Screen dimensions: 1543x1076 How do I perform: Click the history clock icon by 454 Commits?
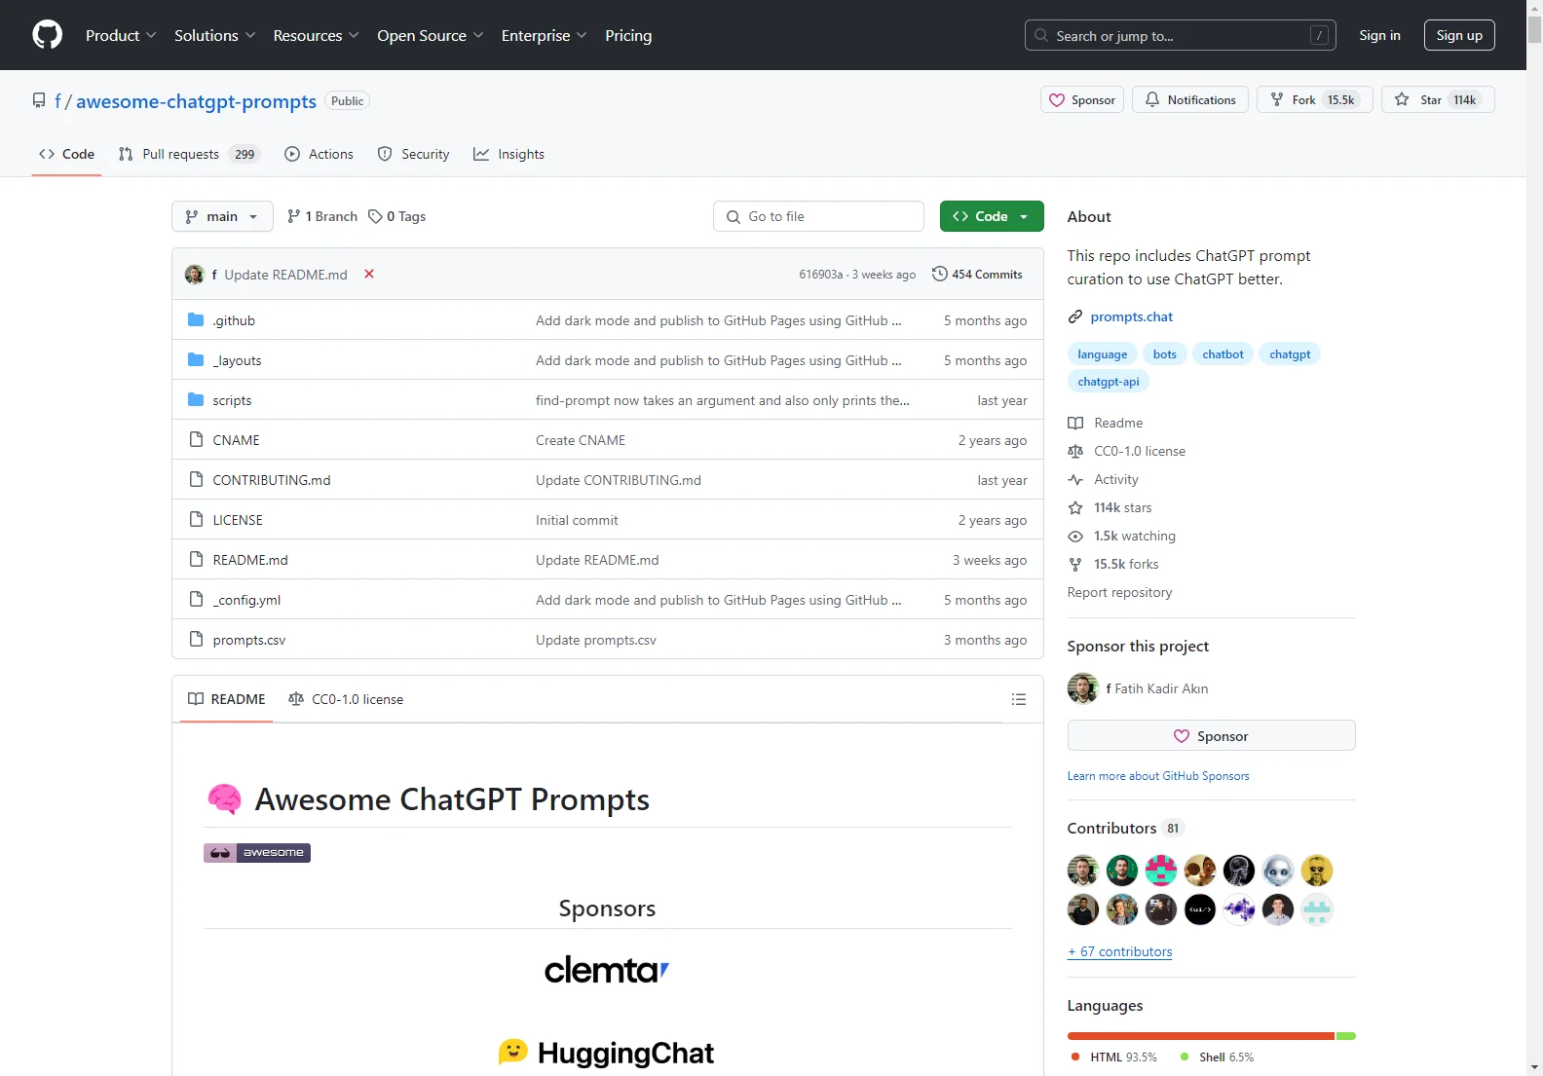[940, 274]
